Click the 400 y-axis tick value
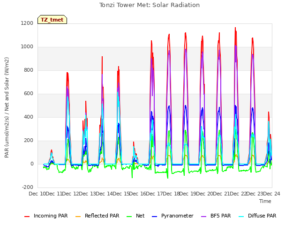300x225 pixels. [29, 117]
